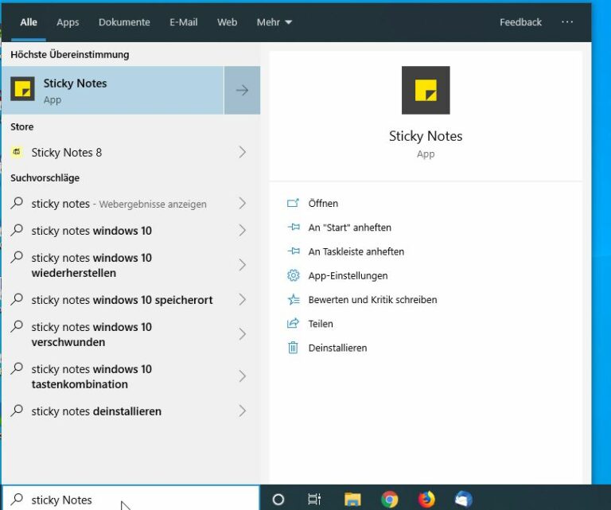Click Öffnen to open Sticky Notes
The height and width of the screenshot is (510, 611).
tap(323, 204)
